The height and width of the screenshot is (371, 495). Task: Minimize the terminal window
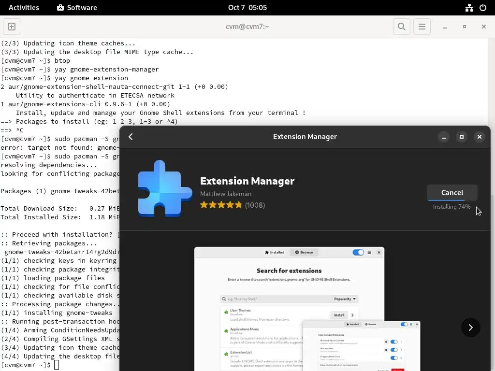point(445,27)
